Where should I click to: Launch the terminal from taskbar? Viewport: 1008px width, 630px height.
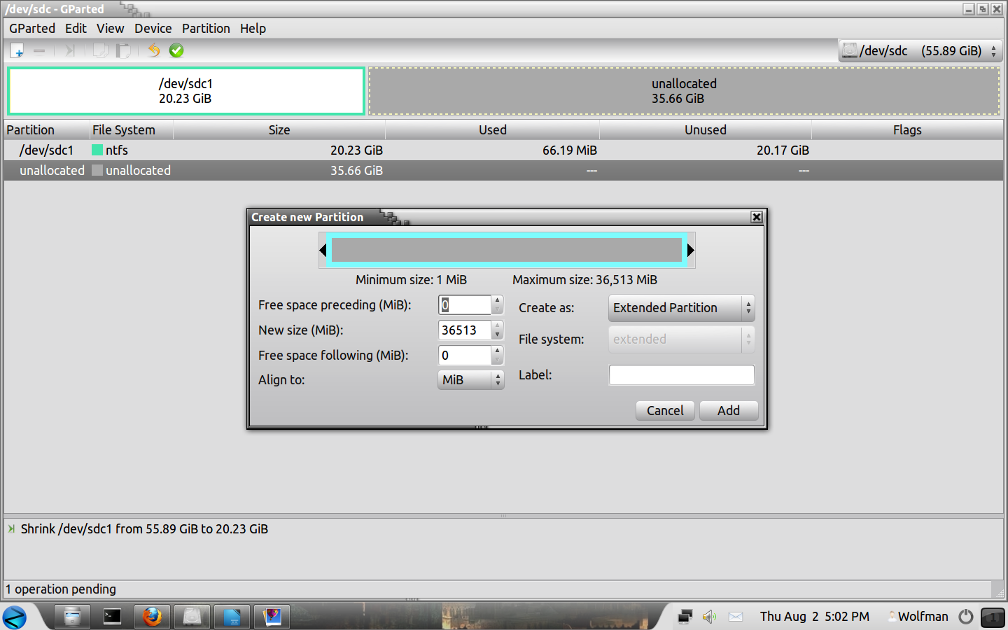click(113, 617)
